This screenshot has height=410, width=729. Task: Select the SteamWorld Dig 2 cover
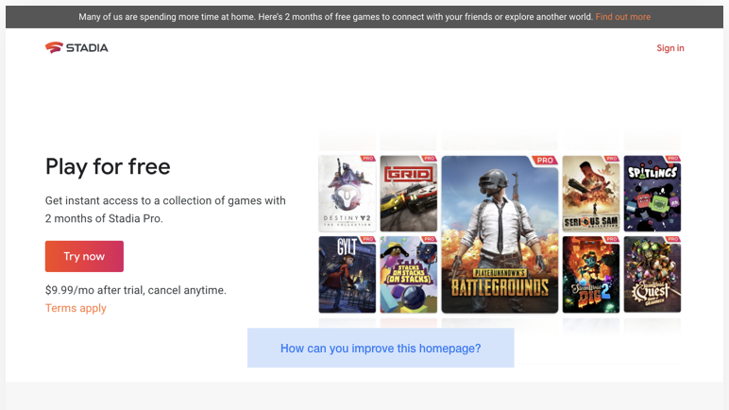point(591,275)
